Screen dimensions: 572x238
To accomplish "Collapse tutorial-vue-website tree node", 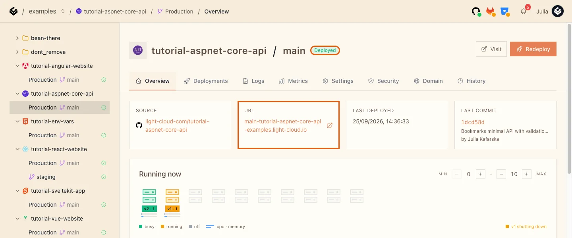I will point(17,219).
